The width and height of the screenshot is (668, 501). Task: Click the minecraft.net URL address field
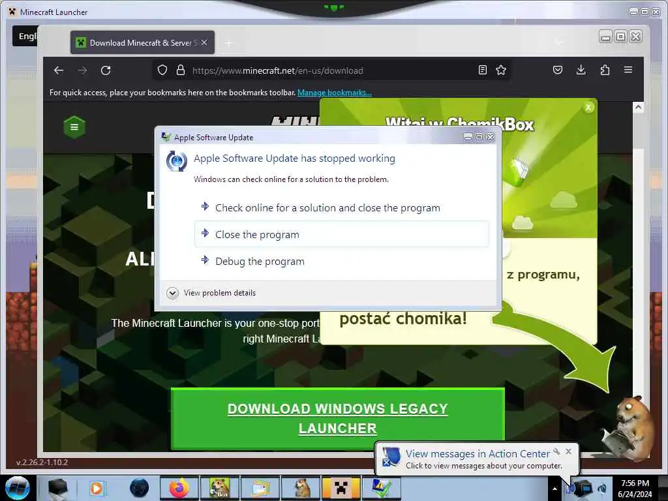pos(332,70)
